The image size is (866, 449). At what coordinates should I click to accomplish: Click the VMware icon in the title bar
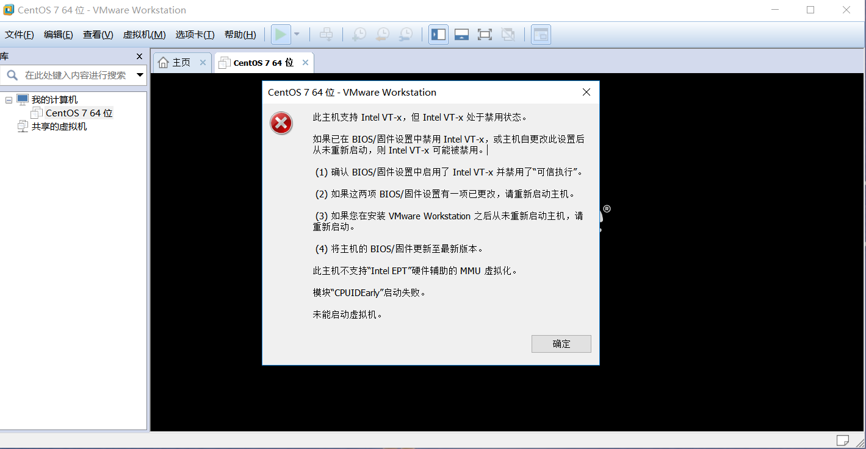pos(9,10)
